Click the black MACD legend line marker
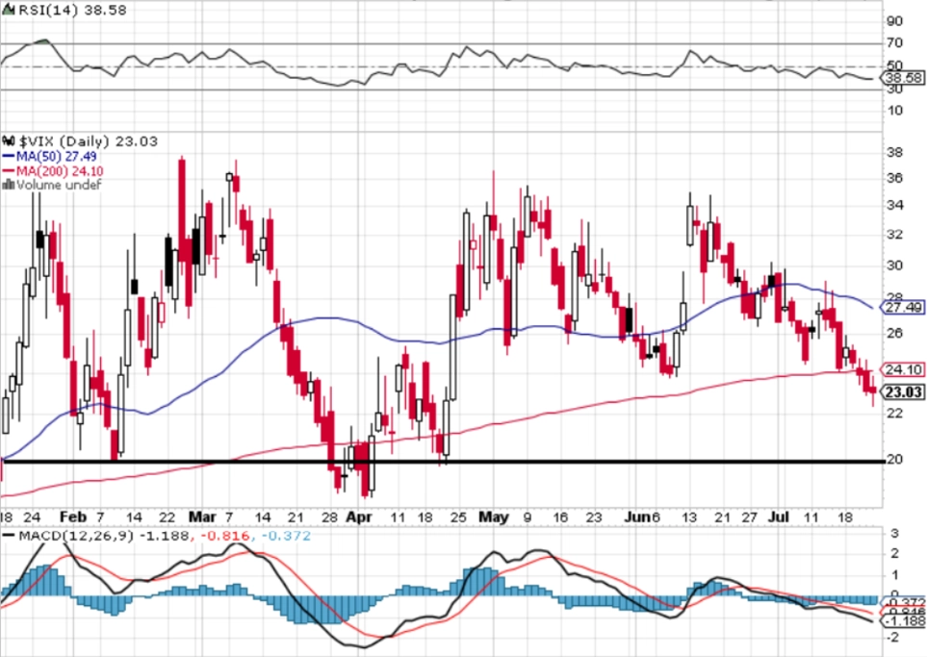The width and height of the screenshot is (927, 657). [9, 536]
